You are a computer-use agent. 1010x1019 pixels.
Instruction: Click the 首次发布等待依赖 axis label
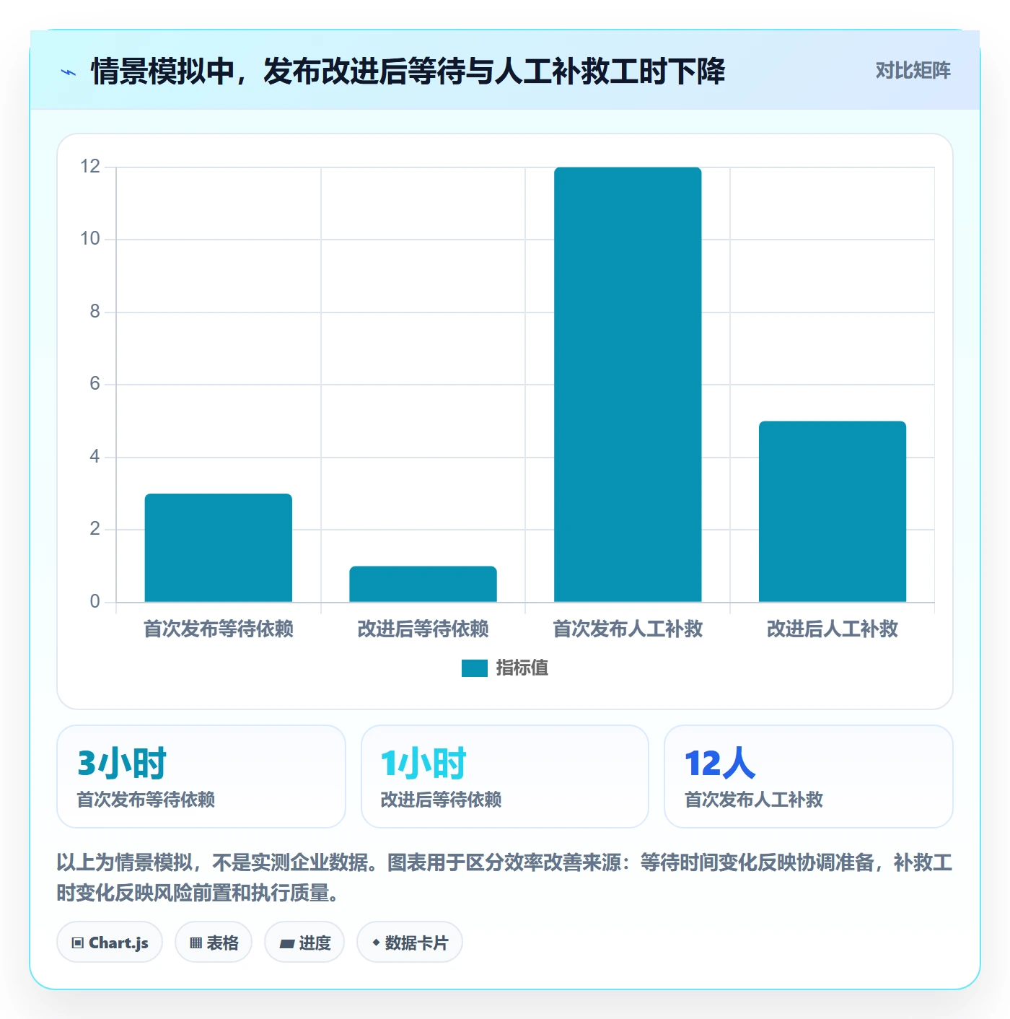219,629
